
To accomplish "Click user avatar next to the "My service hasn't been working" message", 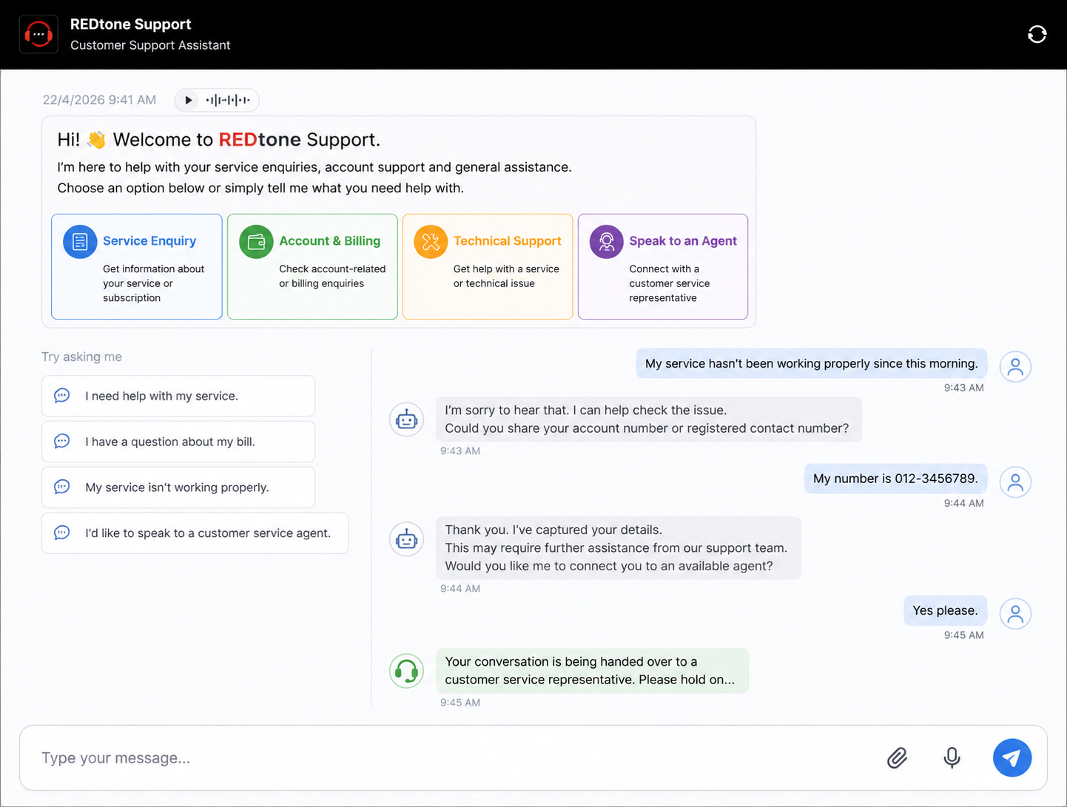I will tap(1015, 366).
